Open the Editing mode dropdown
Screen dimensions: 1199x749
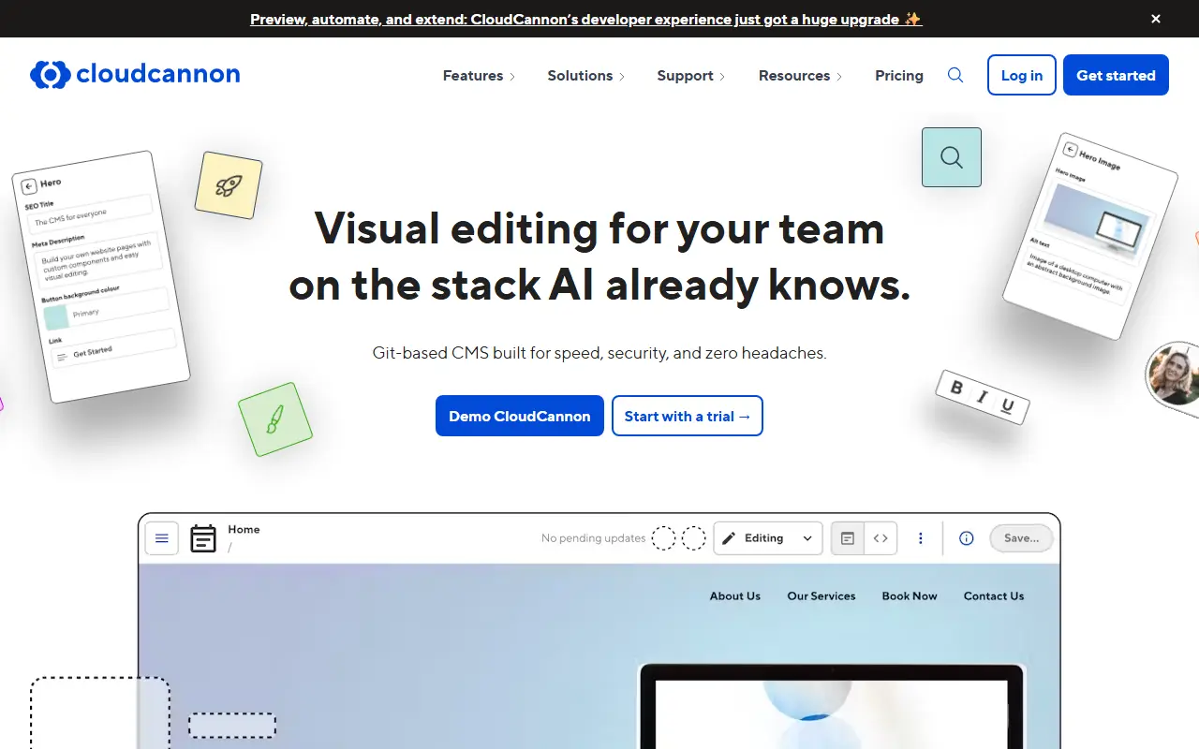768,538
